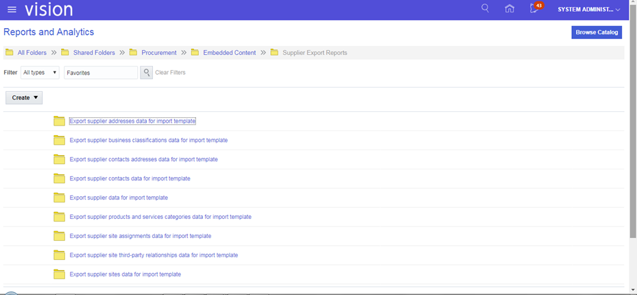
Task: Open Export supplier site third-party relationships link
Action: (154, 255)
